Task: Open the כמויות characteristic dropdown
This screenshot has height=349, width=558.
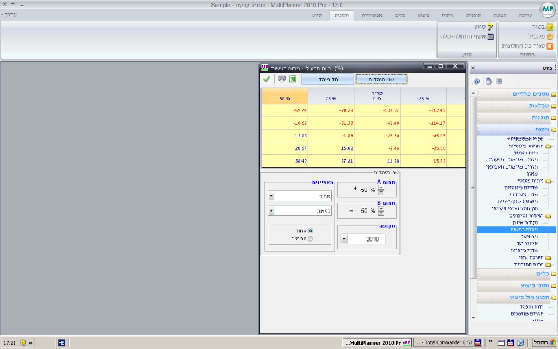Action: [271, 211]
